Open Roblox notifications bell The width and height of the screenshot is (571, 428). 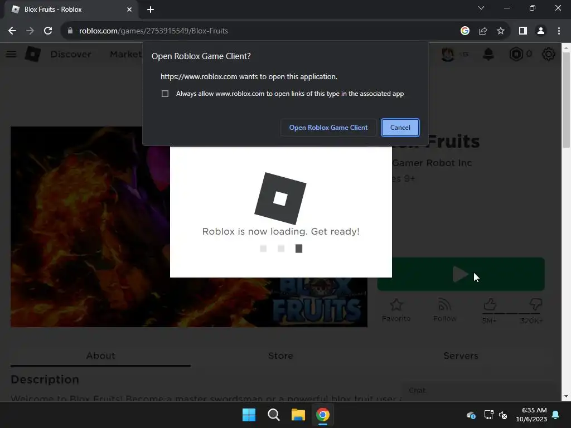488,54
